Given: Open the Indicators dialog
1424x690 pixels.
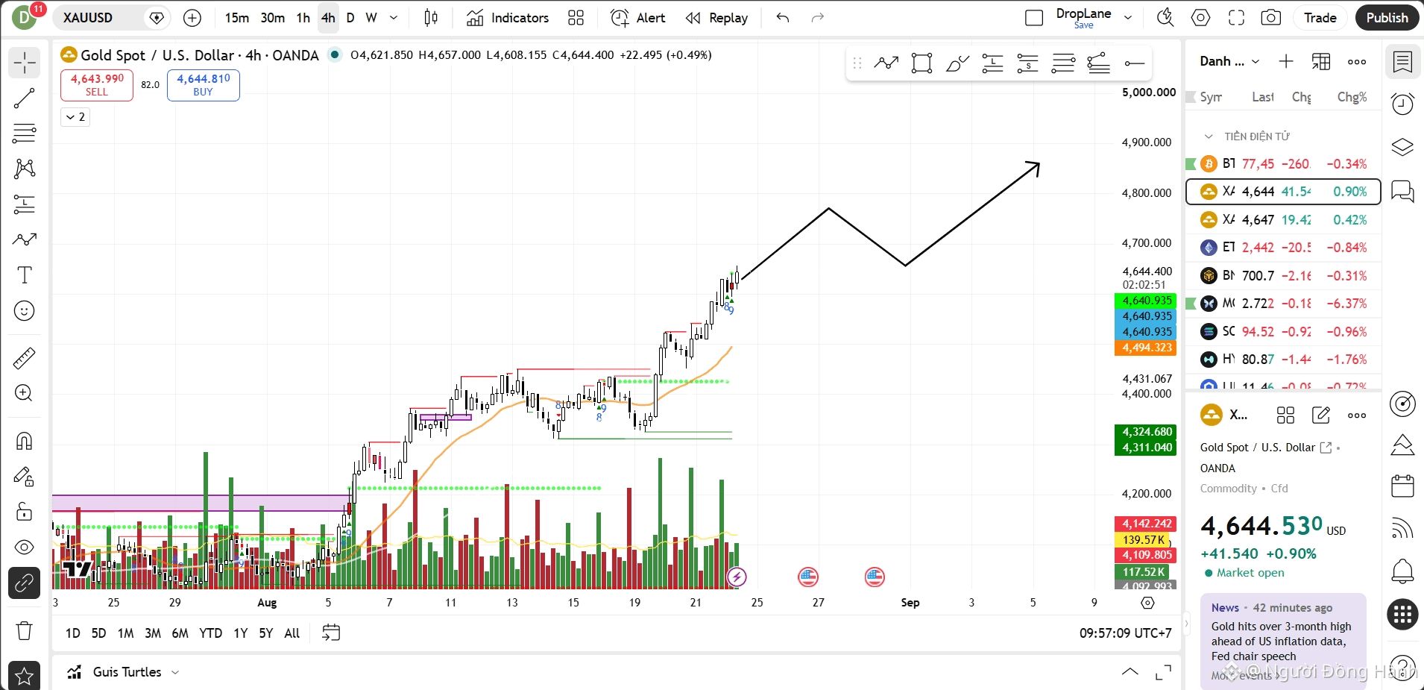Looking at the screenshot, I should point(508,18).
